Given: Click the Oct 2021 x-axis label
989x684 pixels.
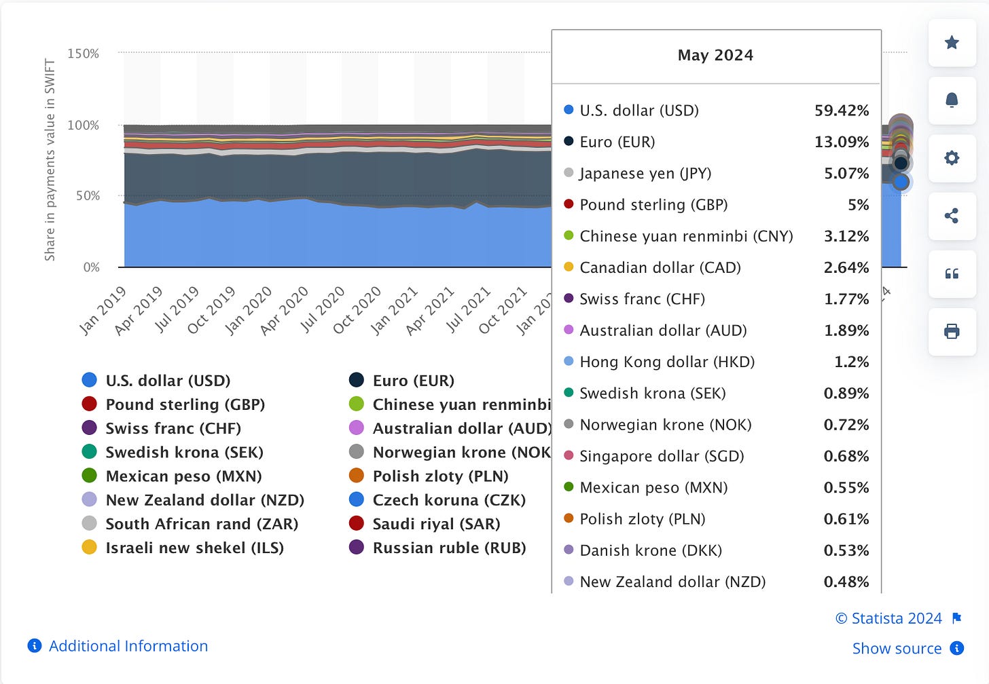Looking at the screenshot, I should [502, 310].
